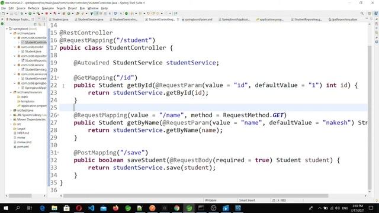Click the Package Explorer horizontal scrollbar
Image resolution: width=379 pixels, height=213 pixels.
pyautogui.click(x=20, y=196)
